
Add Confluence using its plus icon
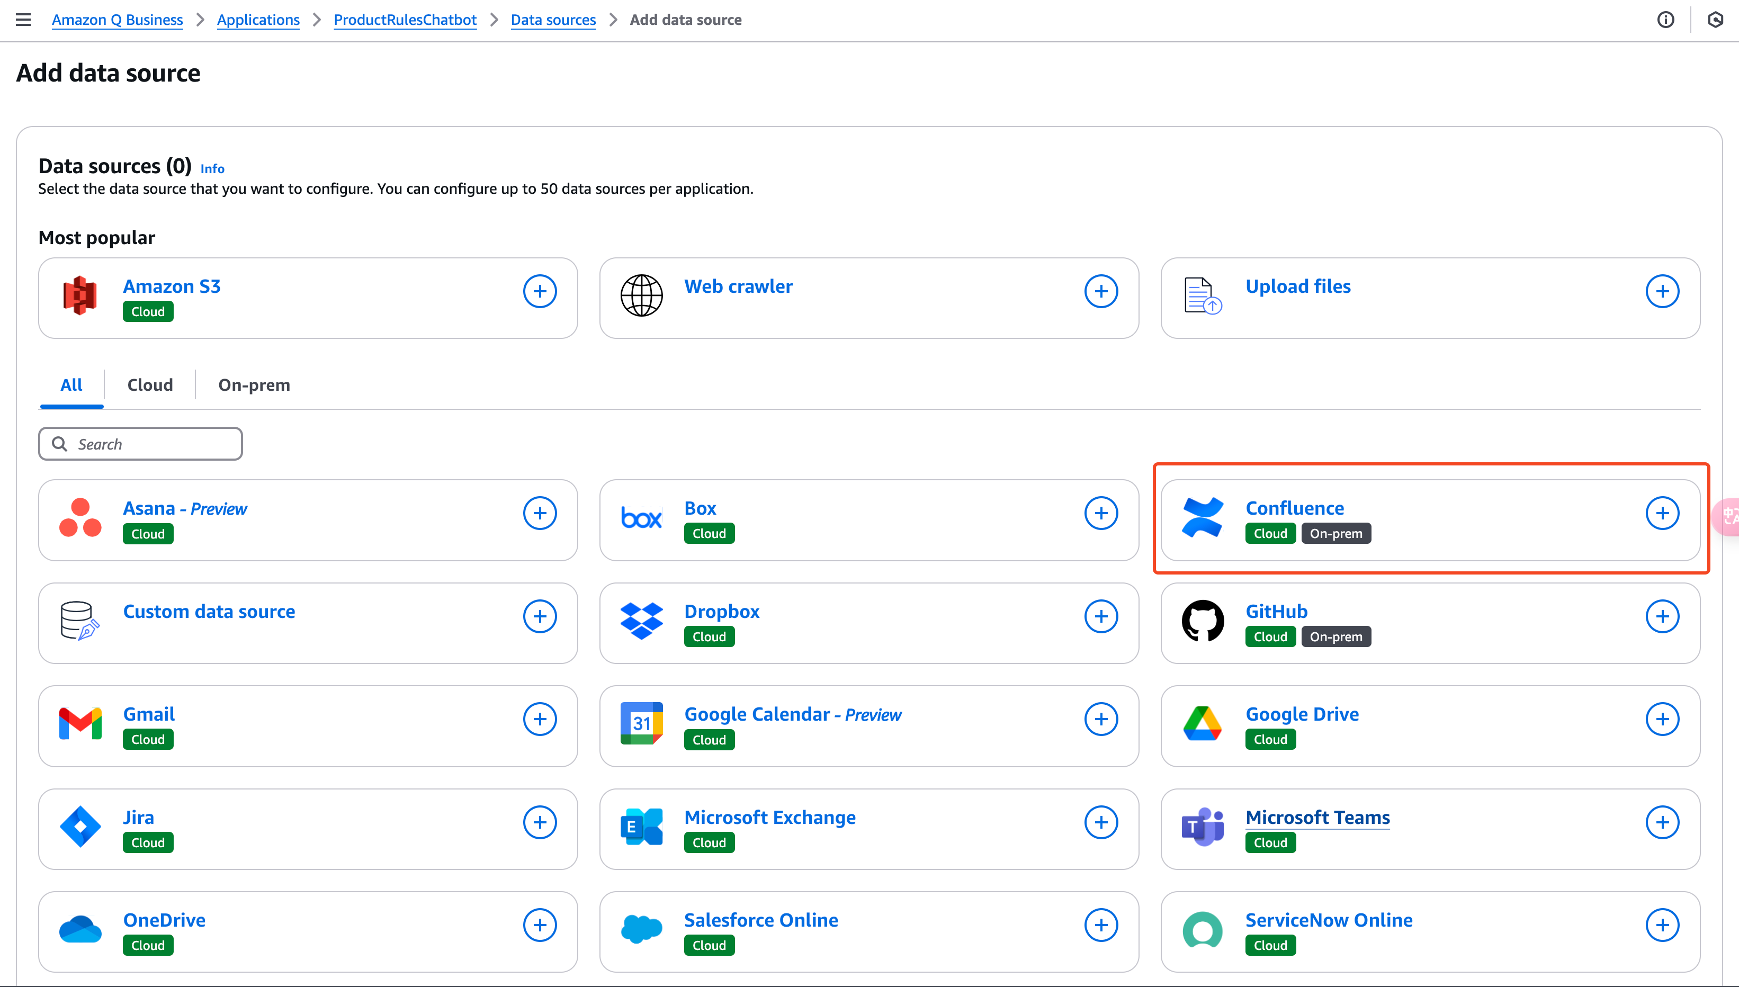pos(1662,513)
